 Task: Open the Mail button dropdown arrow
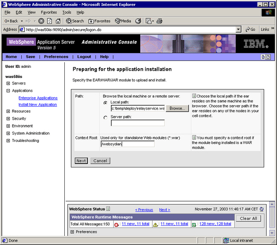(x=153, y=21)
